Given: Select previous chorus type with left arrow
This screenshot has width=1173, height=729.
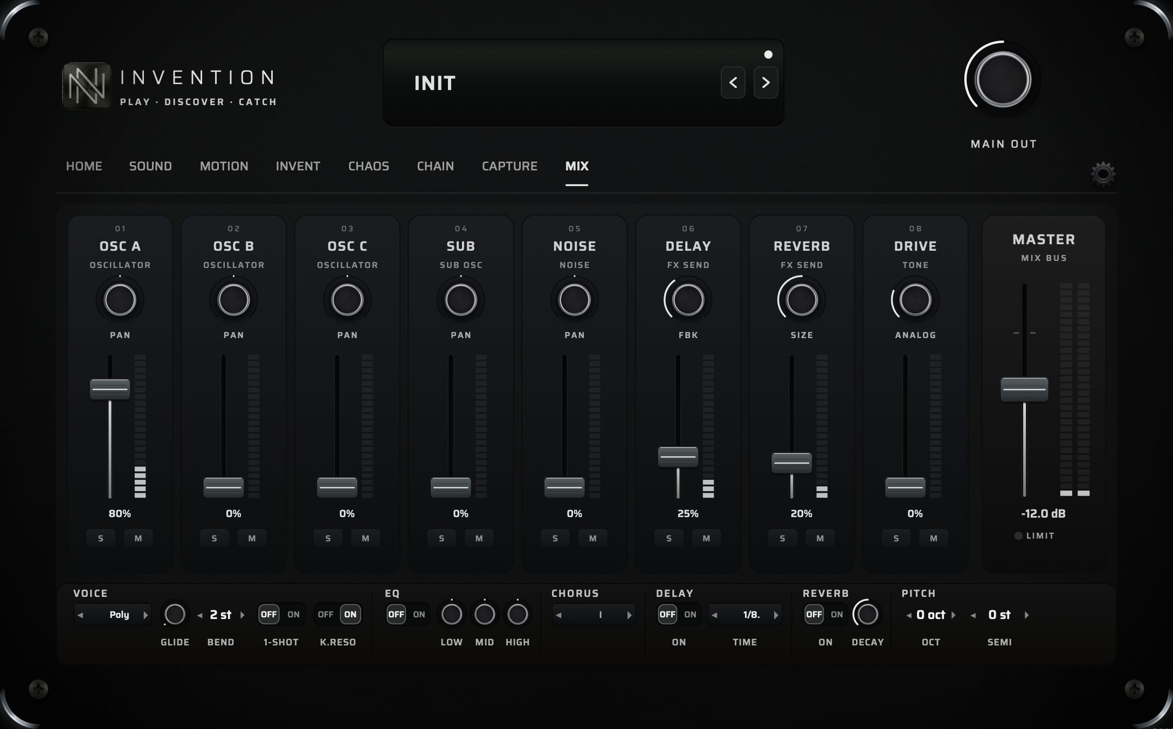Looking at the screenshot, I should click(x=558, y=615).
